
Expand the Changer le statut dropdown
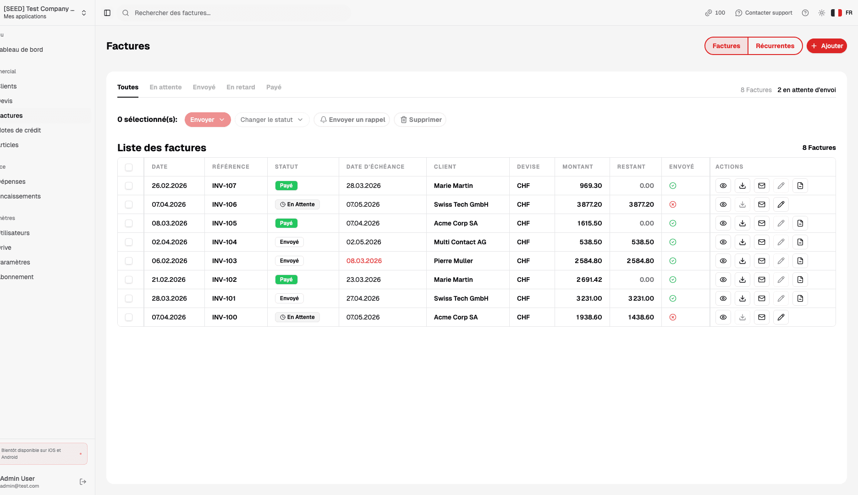tap(271, 120)
